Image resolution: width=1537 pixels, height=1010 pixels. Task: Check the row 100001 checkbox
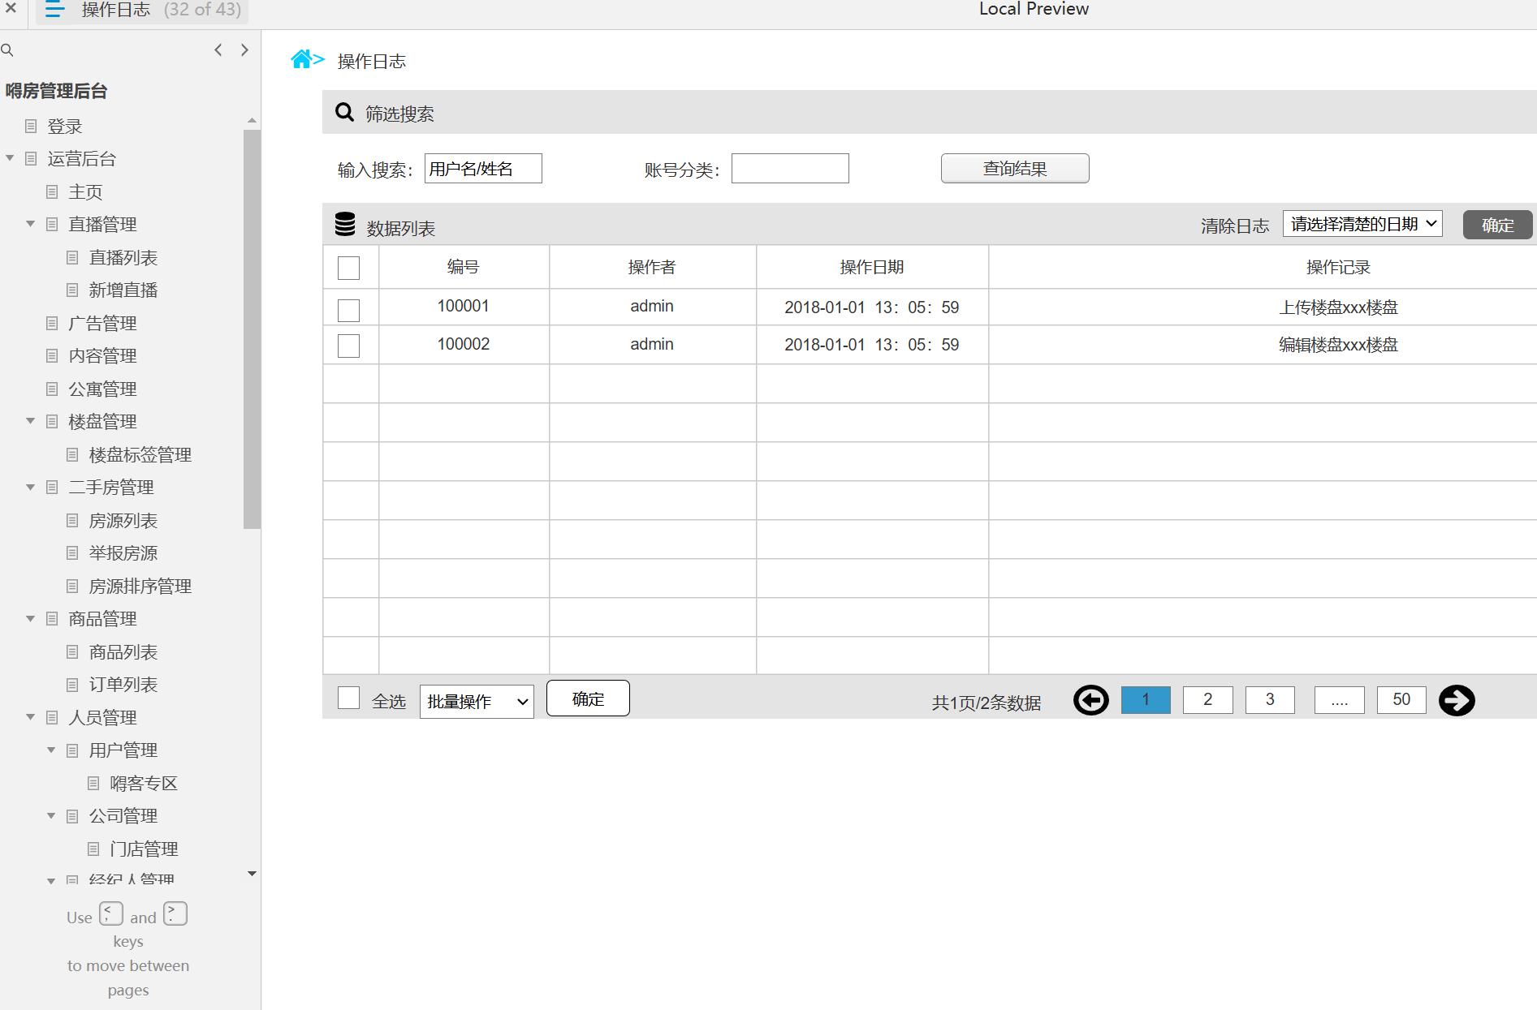coord(348,310)
